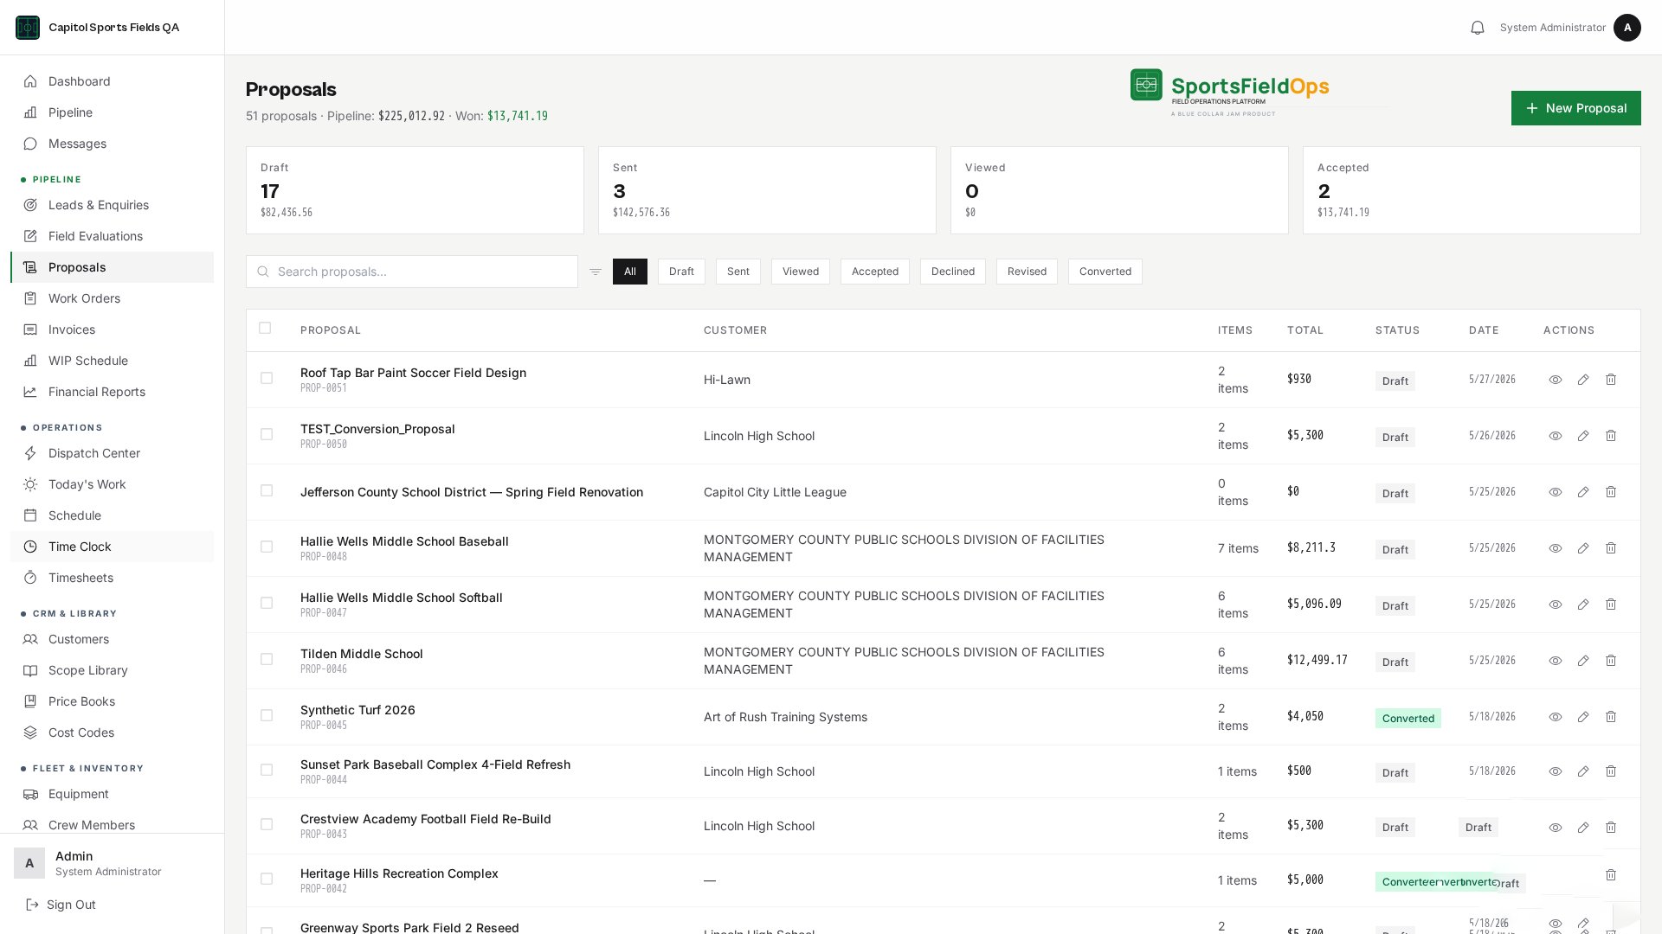Delete the Hallie Wells Softball proposal
The image size is (1662, 934).
pyautogui.click(x=1611, y=605)
